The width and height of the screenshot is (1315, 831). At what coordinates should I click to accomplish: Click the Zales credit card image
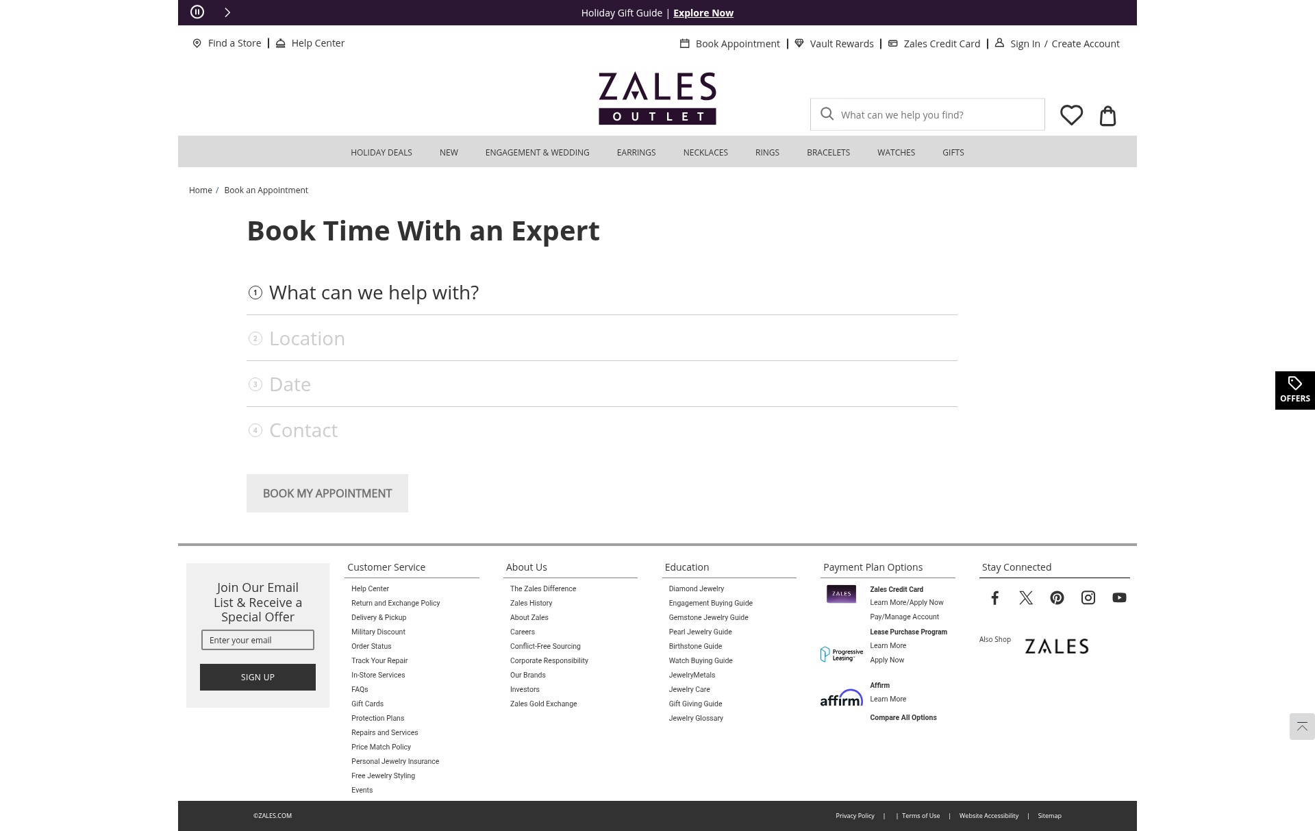tap(841, 594)
